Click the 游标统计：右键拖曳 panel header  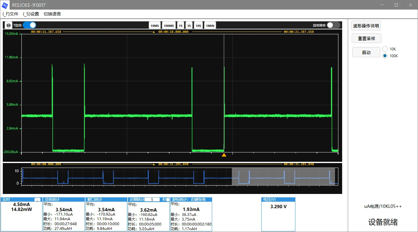pos(191,200)
